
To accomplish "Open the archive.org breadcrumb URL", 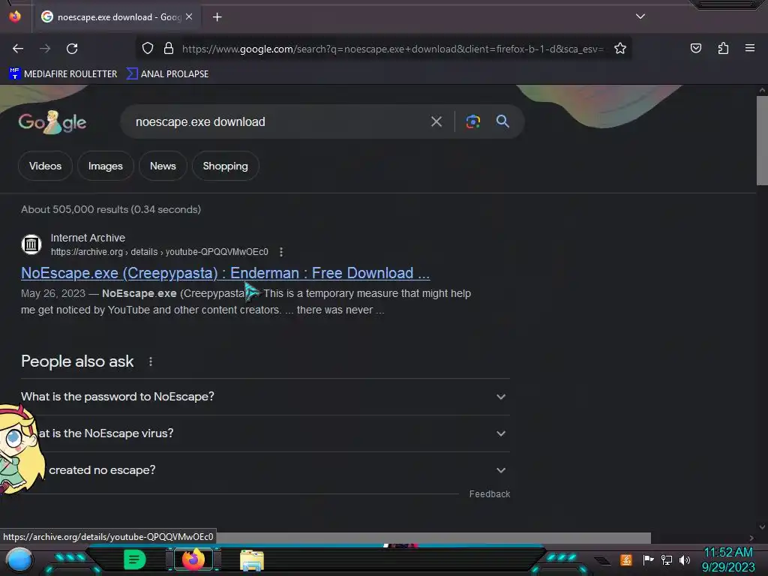I will point(160,252).
